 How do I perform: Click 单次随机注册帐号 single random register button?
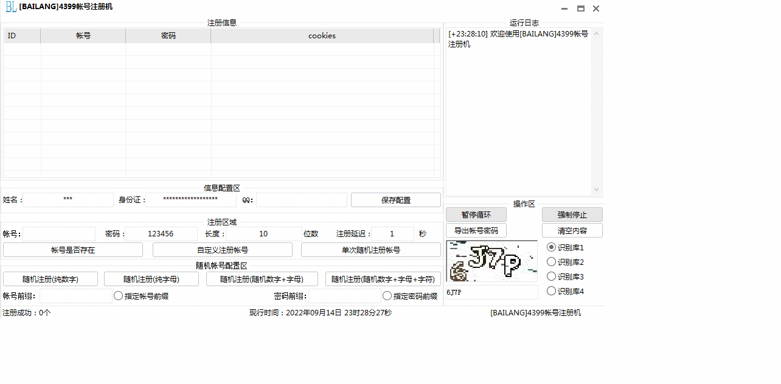click(370, 249)
